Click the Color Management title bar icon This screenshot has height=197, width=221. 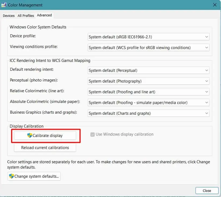4,5
